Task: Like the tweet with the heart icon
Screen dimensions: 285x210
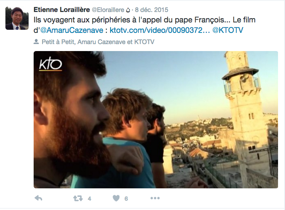Action: click(x=116, y=198)
